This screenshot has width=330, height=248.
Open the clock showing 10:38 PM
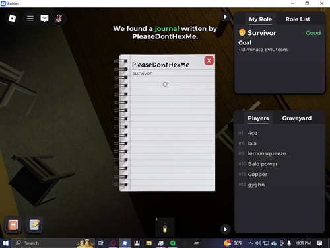pos(303,243)
